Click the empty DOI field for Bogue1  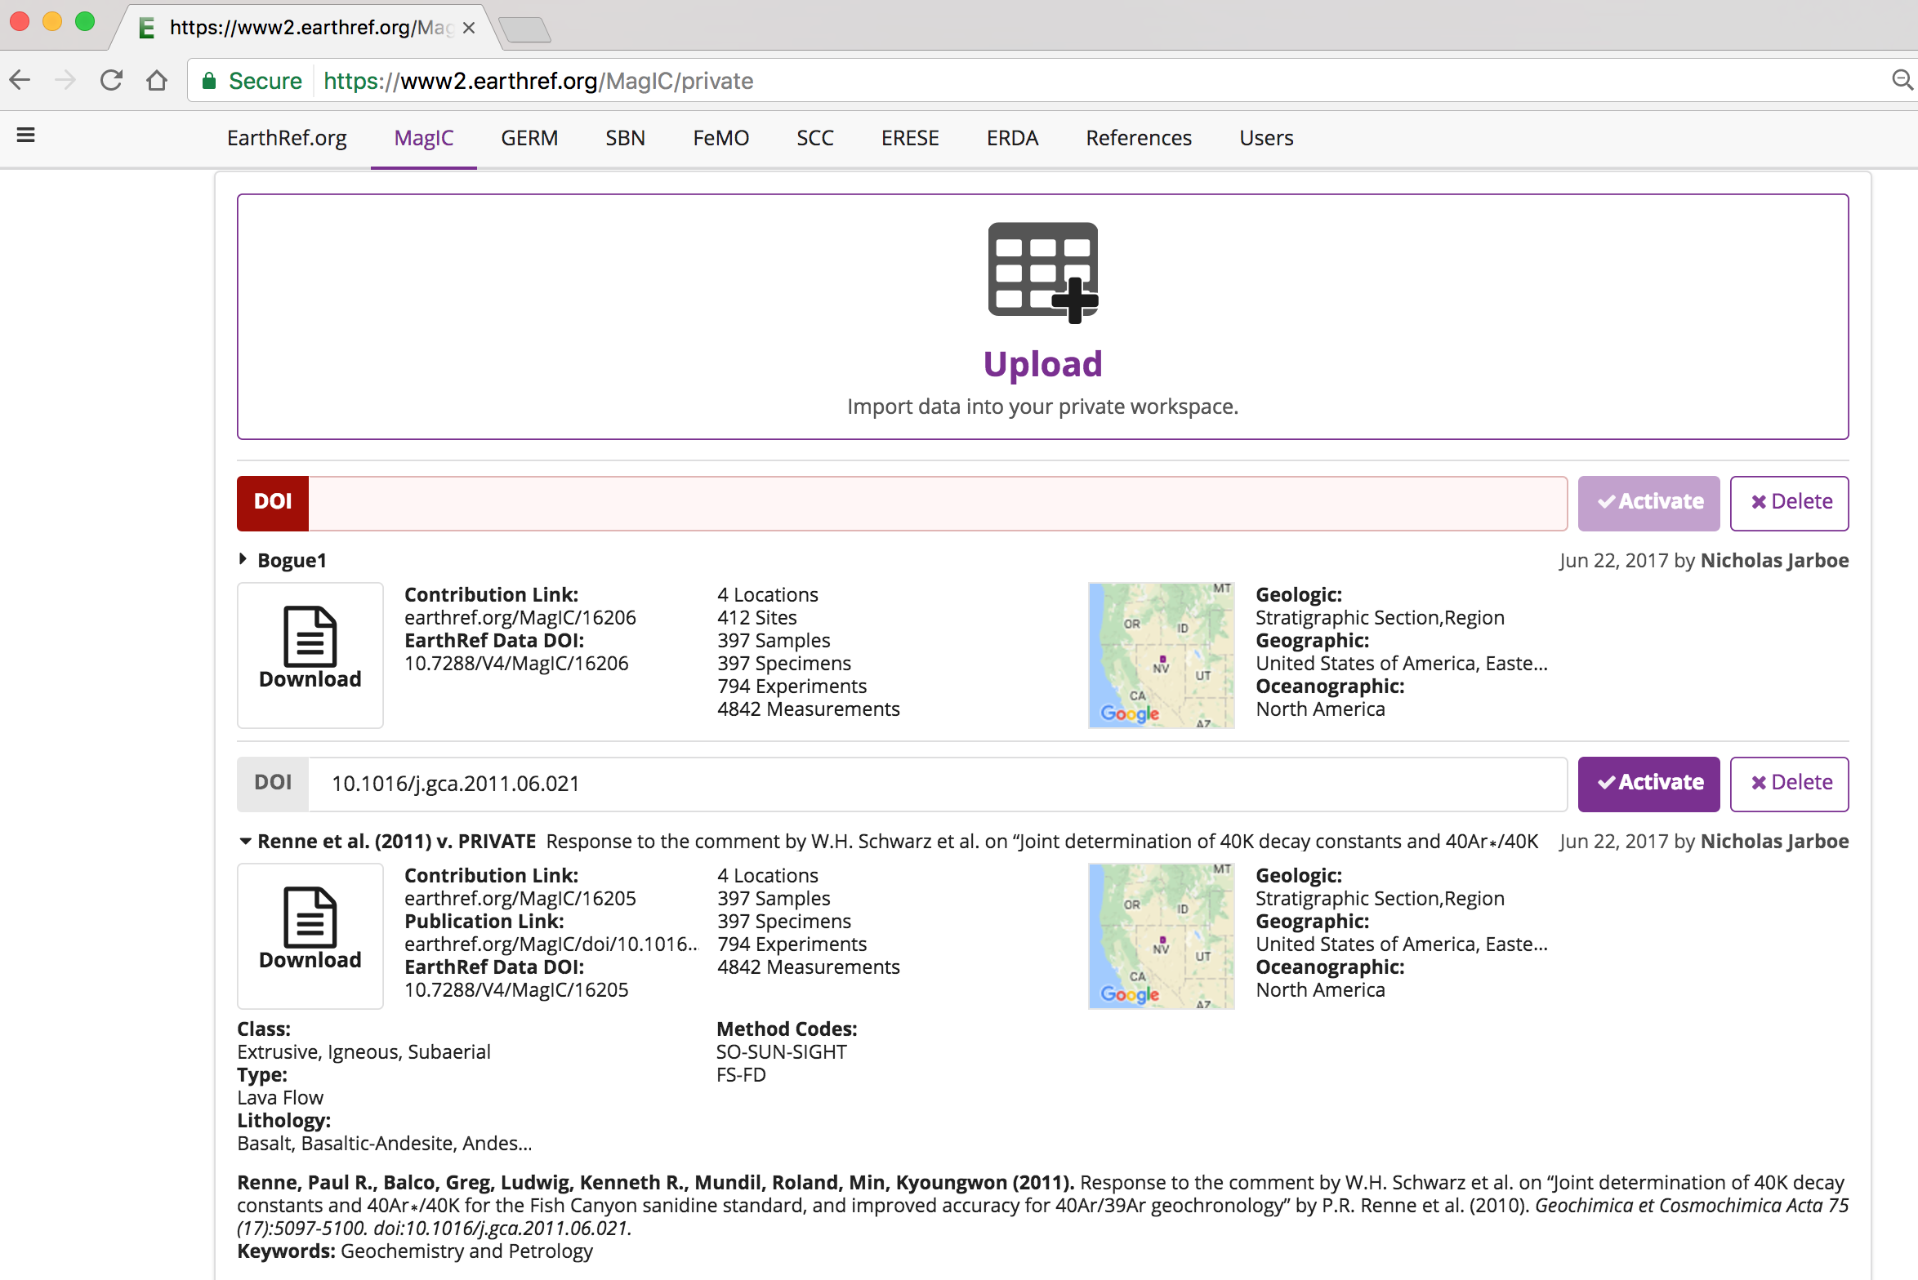point(936,503)
